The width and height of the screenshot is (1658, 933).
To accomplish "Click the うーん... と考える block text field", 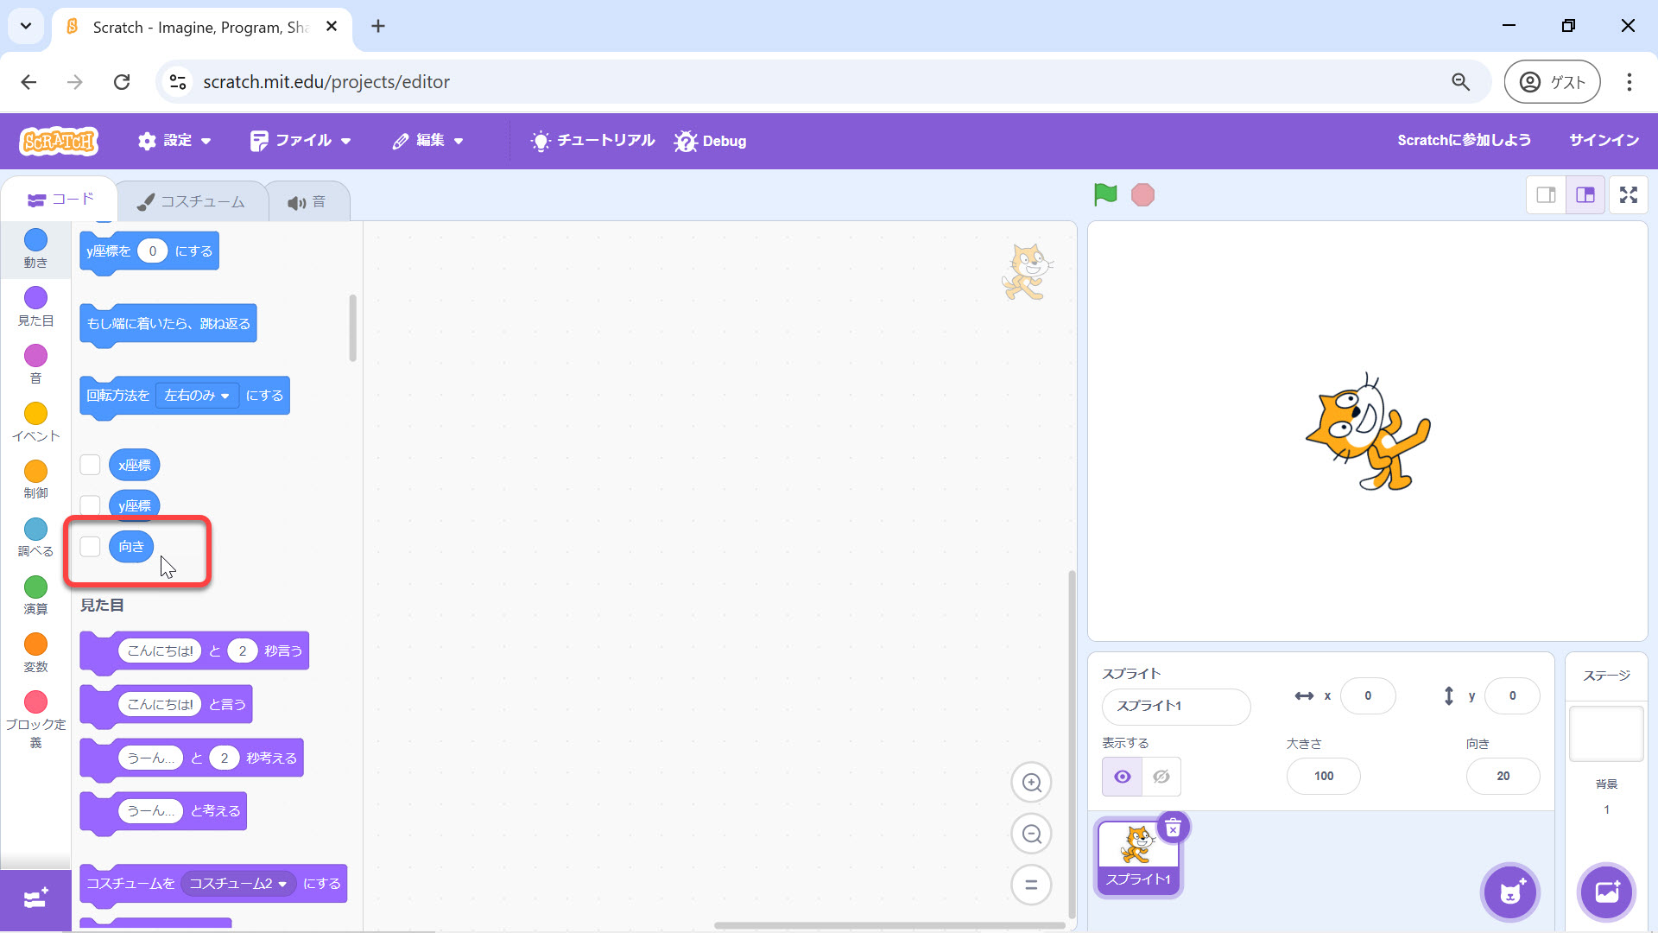I will 150,811.
